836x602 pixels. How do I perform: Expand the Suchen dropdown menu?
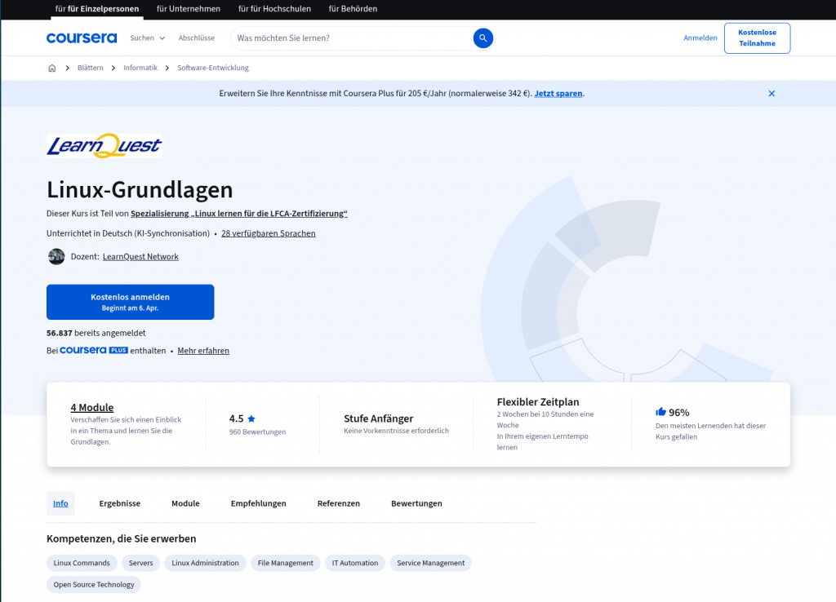pos(147,38)
